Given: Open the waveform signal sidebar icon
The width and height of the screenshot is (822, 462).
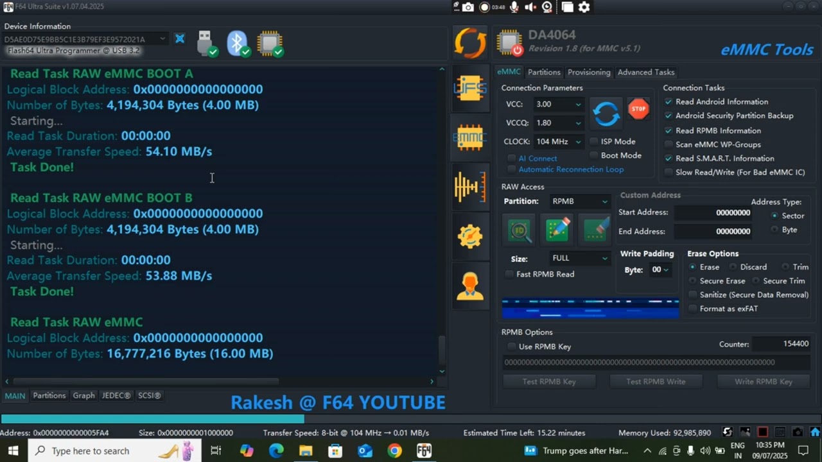Looking at the screenshot, I should pyautogui.click(x=470, y=187).
